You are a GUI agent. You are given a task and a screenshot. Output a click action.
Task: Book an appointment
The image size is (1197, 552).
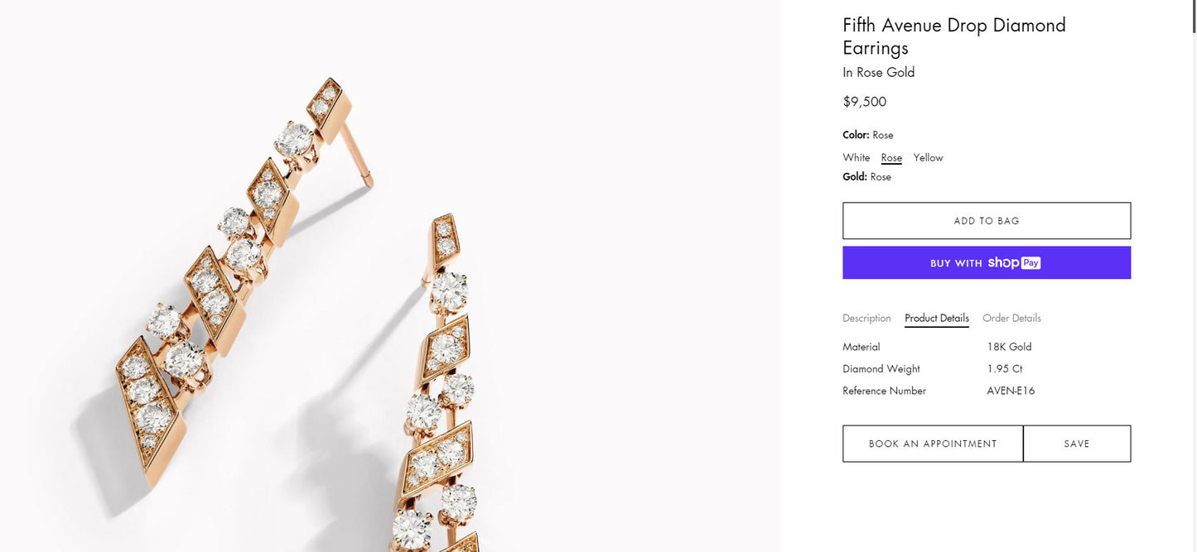click(x=933, y=444)
